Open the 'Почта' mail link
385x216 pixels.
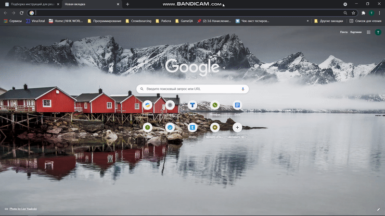tap(344, 32)
